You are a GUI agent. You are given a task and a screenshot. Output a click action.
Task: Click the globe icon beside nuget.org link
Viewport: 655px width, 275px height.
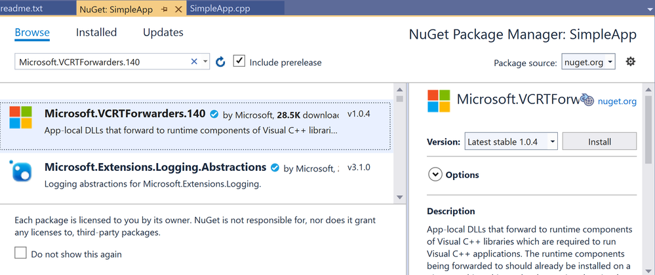pyautogui.click(x=587, y=100)
